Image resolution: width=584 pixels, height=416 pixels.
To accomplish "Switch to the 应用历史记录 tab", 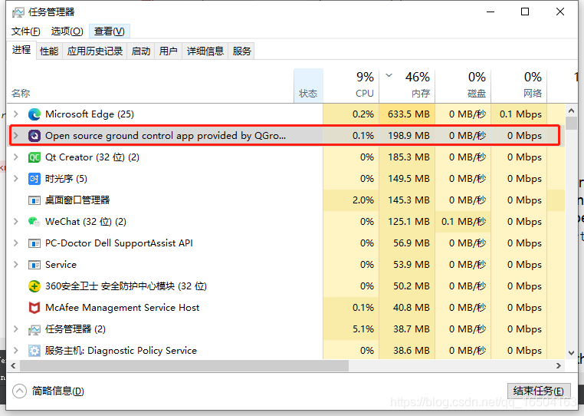I will click(x=95, y=51).
